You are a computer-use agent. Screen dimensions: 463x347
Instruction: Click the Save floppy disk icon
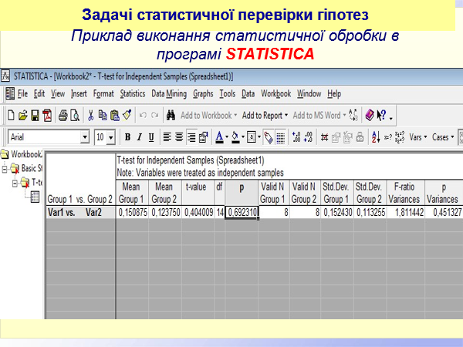(x=35, y=115)
